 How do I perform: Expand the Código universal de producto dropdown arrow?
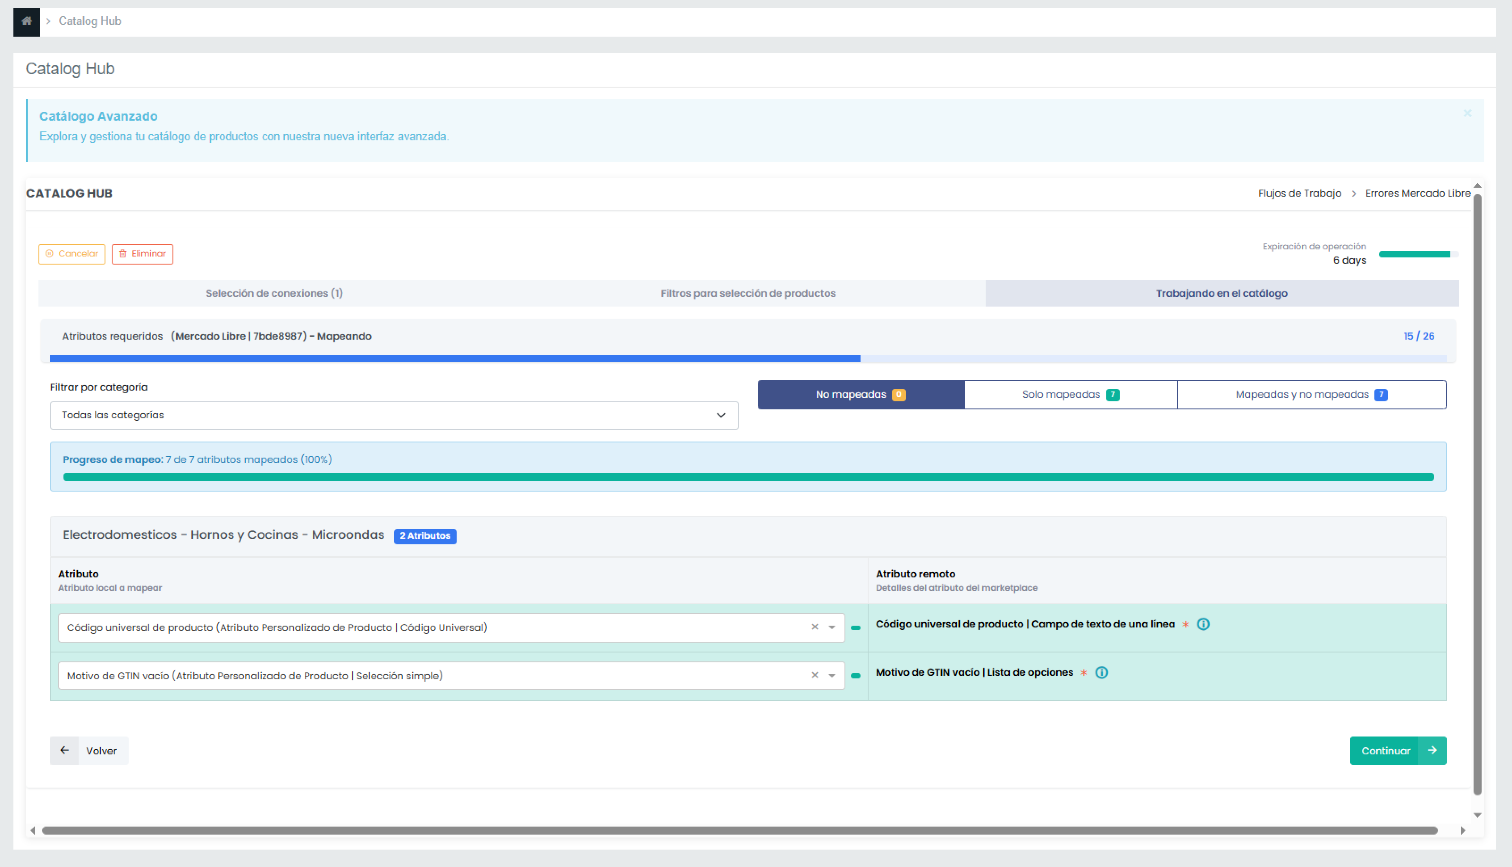click(832, 627)
